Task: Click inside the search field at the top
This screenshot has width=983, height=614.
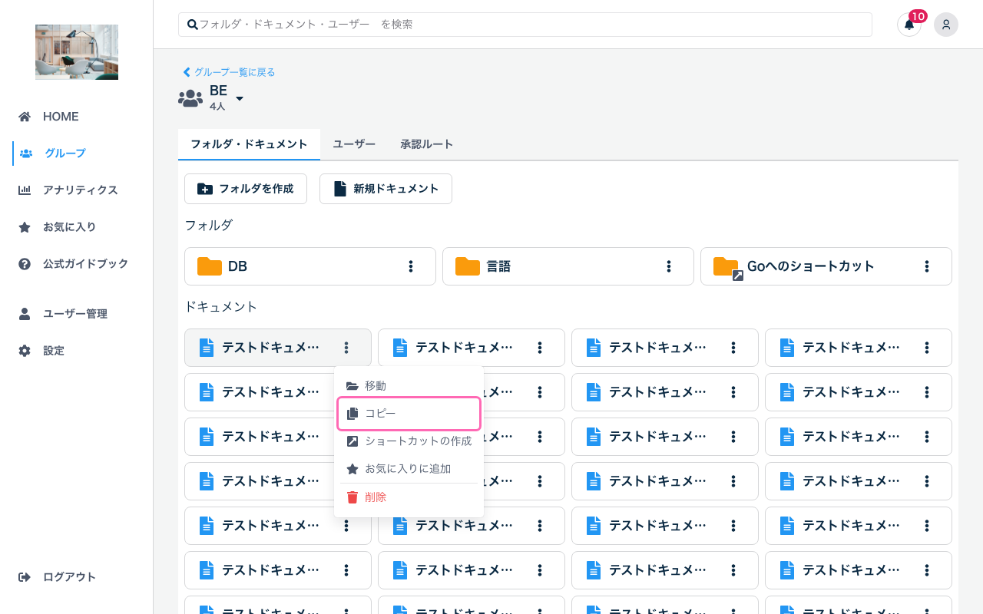Action: [461, 24]
